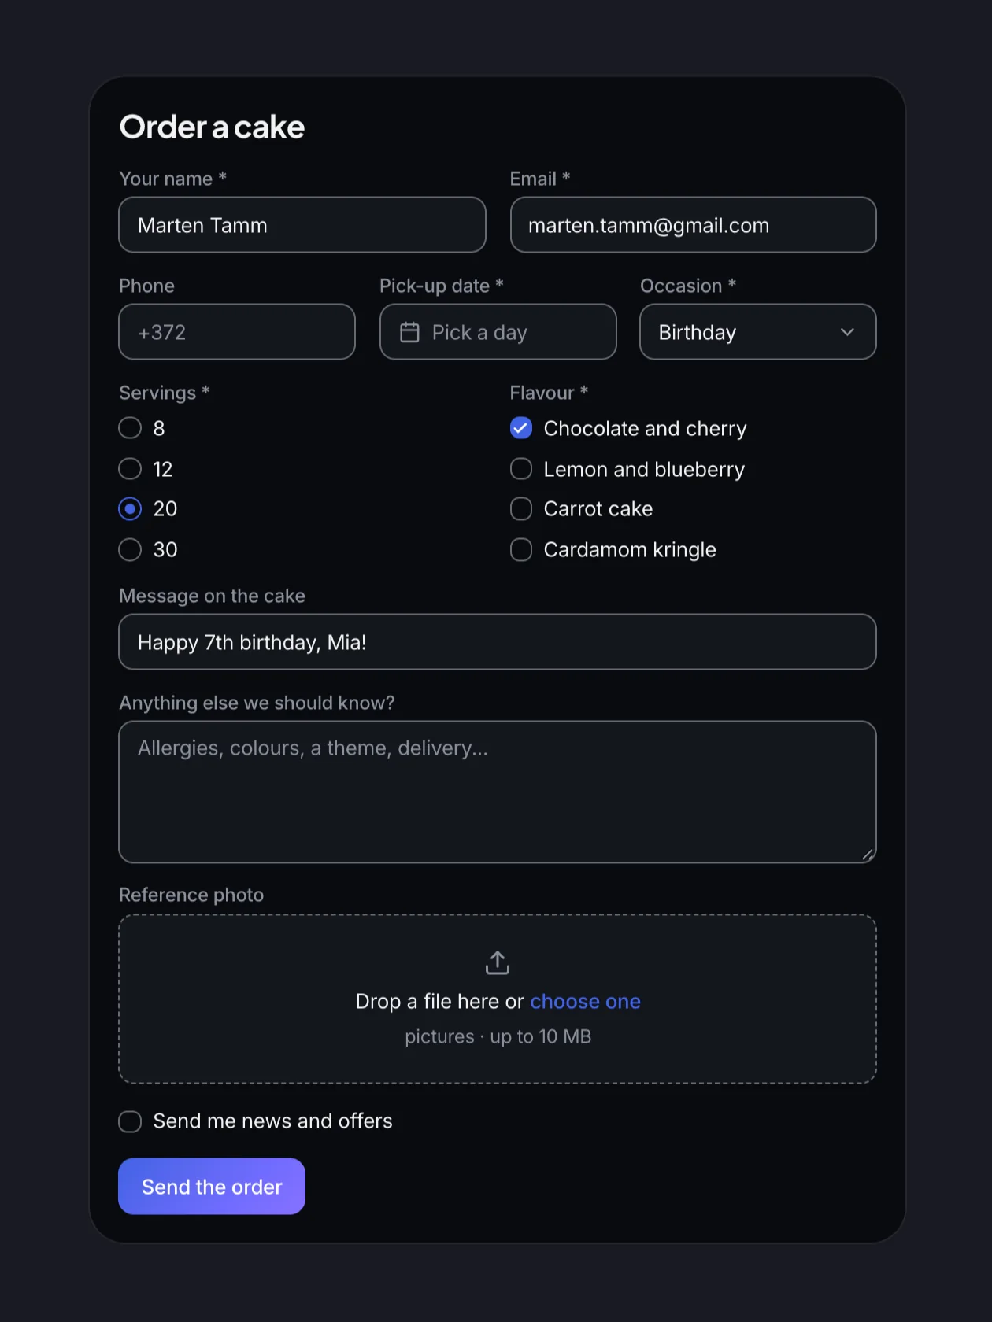Open the Birthday occasion select box
This screenshot has width=992, height=1322.
tap(757, 332)
